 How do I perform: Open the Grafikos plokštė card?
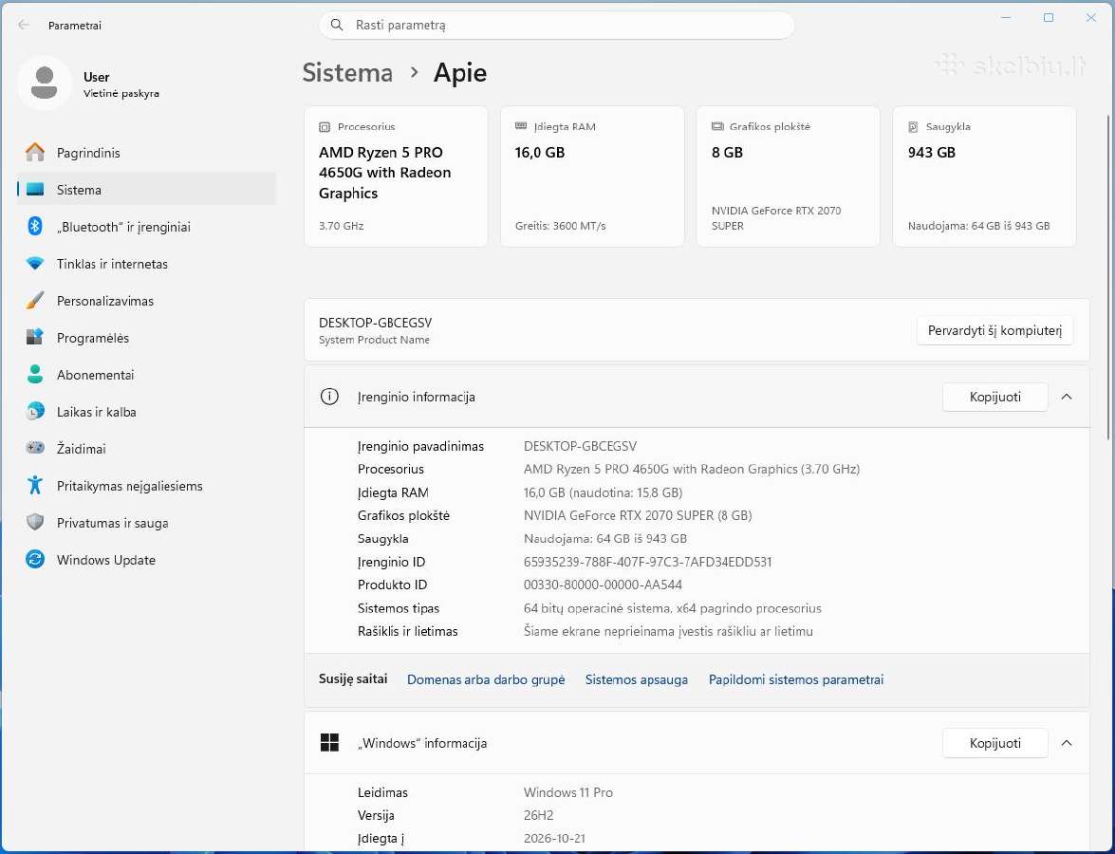tap(788, 176)
